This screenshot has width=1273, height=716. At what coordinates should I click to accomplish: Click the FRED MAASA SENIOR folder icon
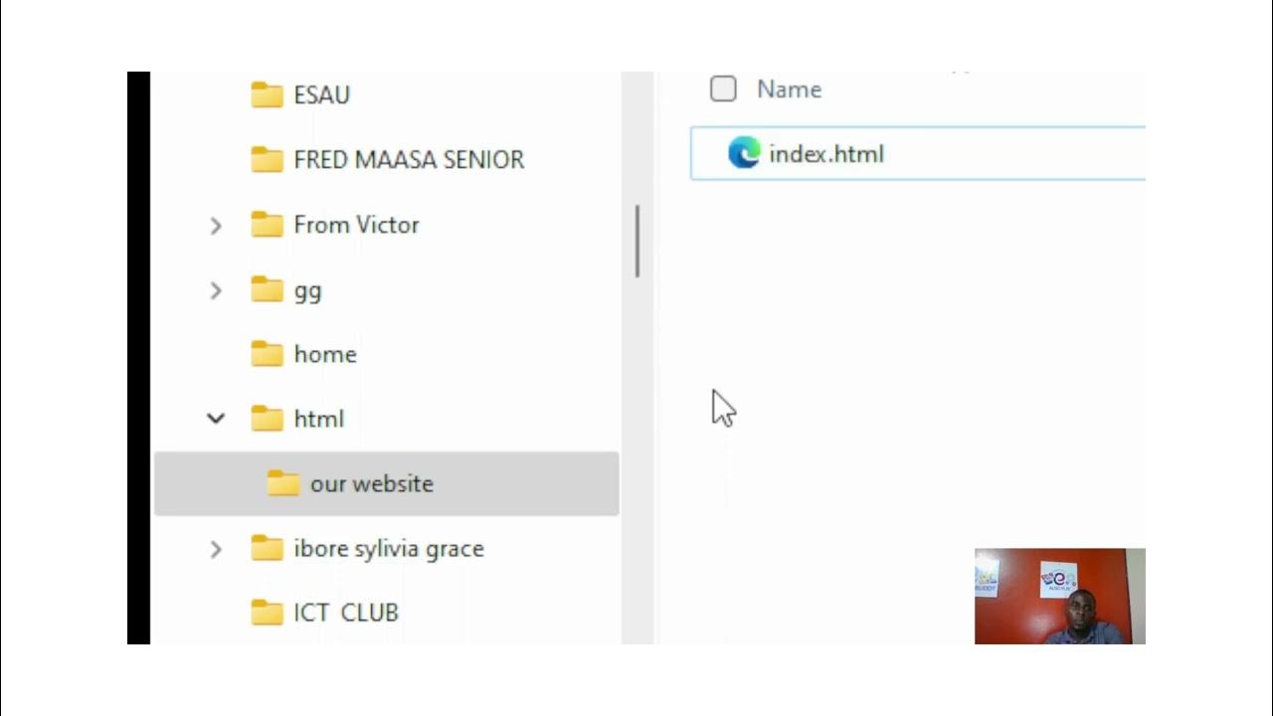click(267, 159)
